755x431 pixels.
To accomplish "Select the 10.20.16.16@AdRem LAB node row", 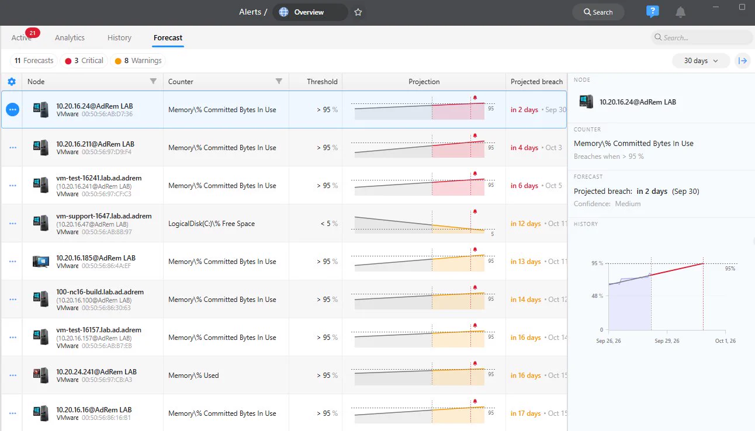I will click(283, 413).
